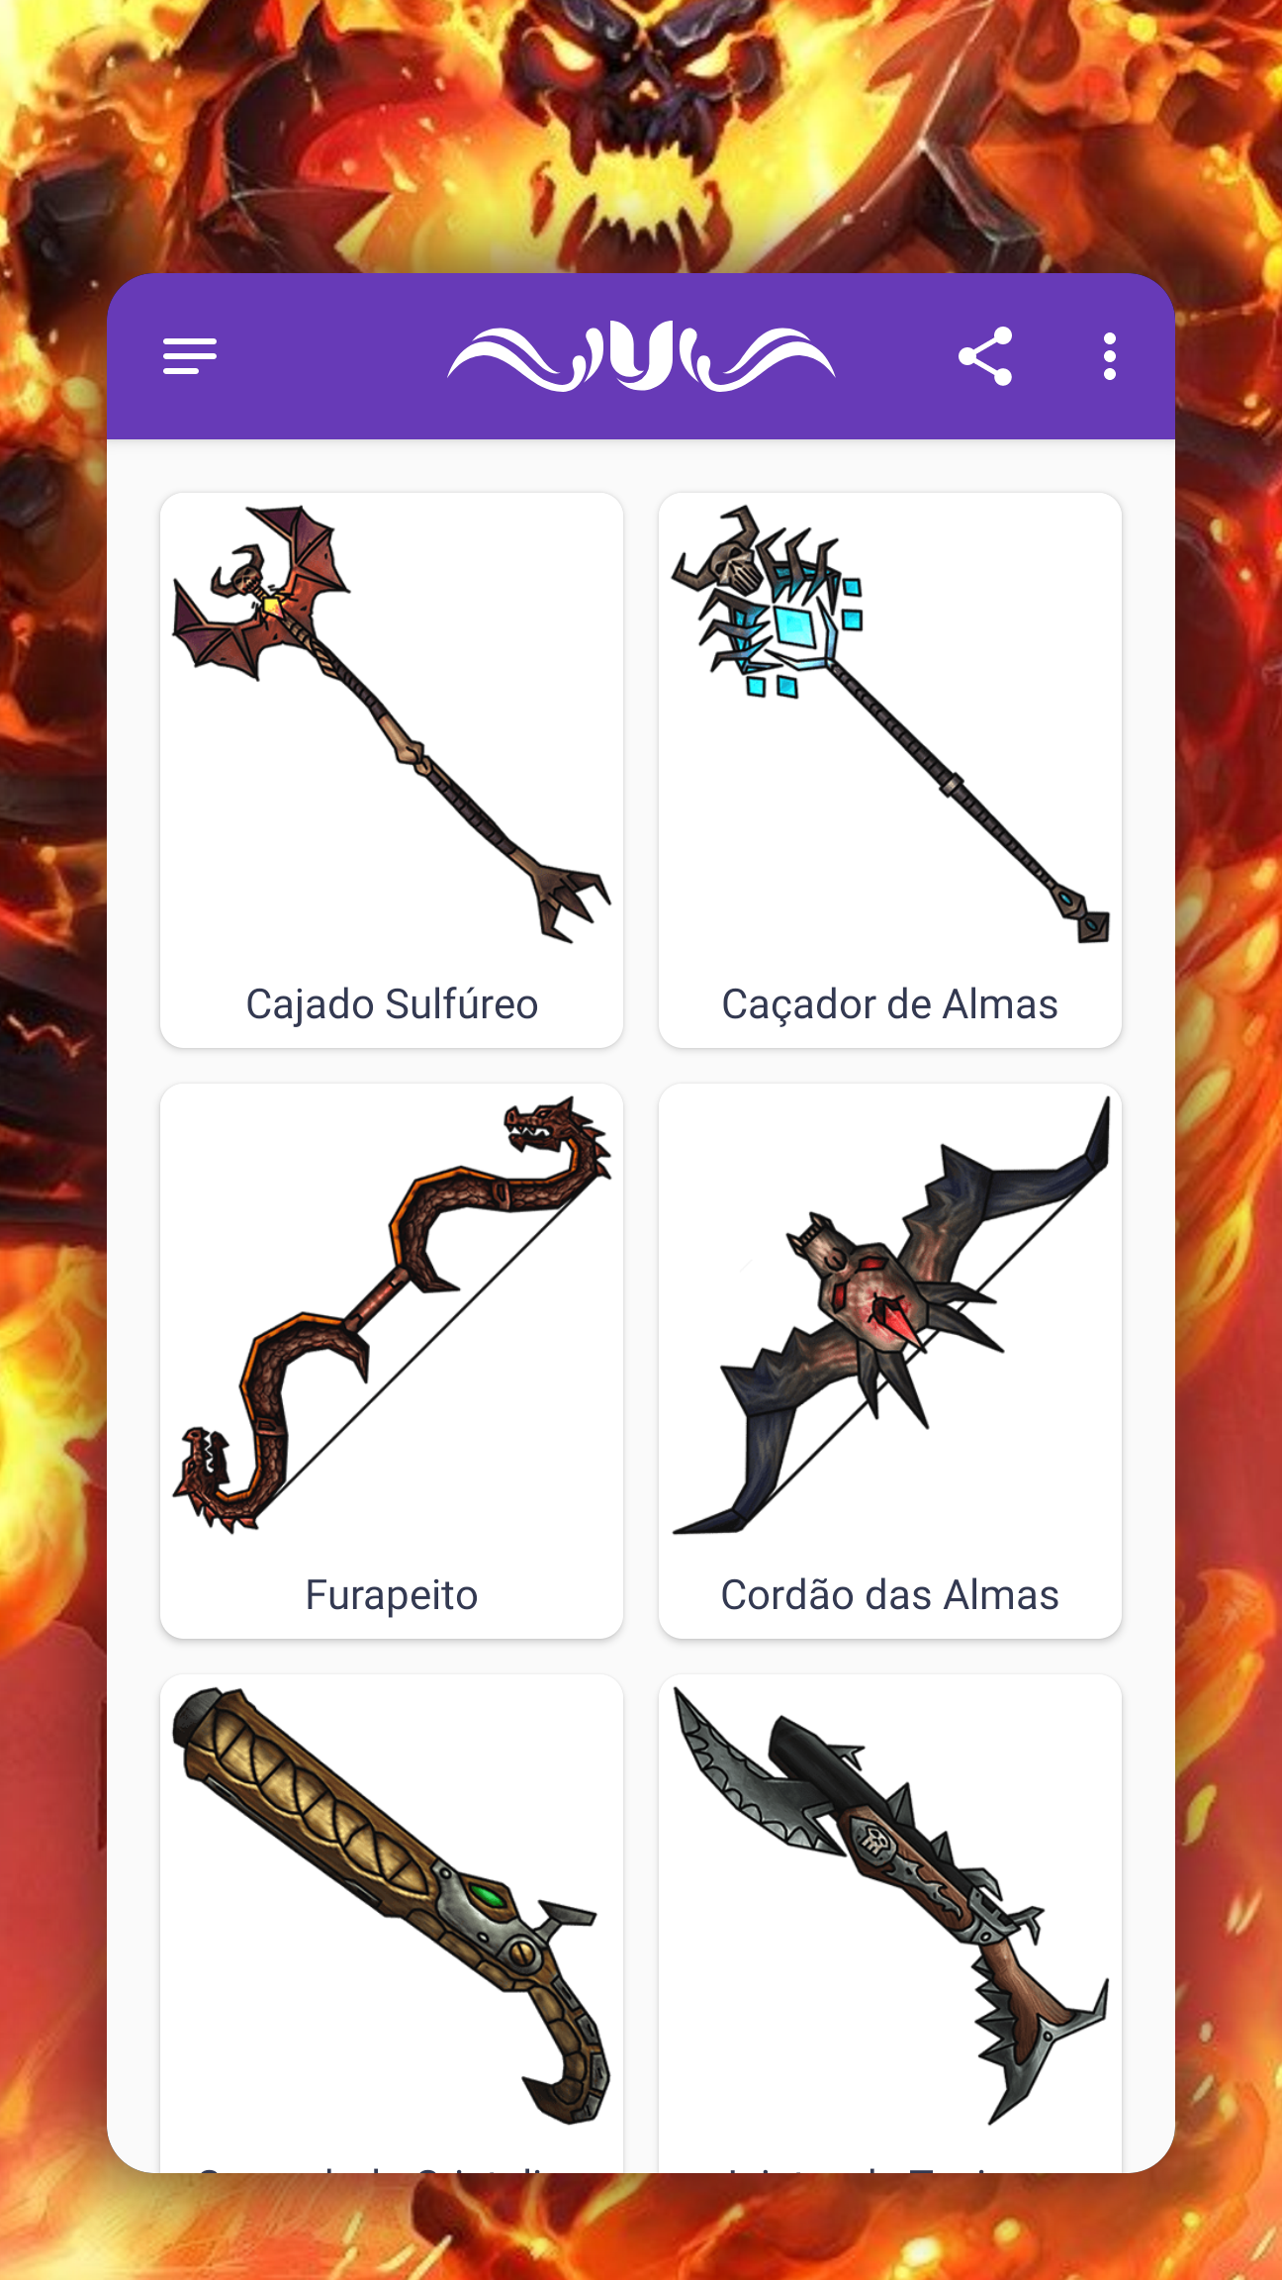1282x2280 pixels.
Task: Open the Cordão das Almas bow image
Action: 890,1315
